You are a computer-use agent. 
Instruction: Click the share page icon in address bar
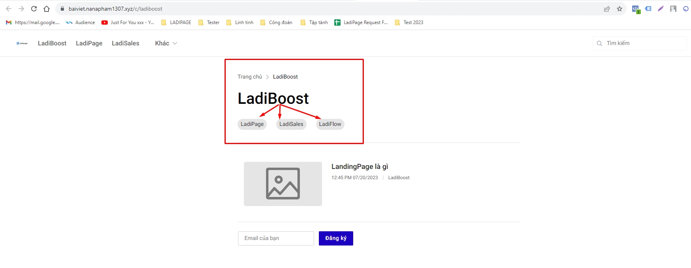point(607,9)
